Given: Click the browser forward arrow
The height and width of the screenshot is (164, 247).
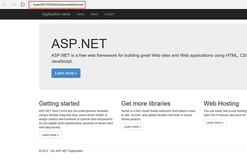Looking at the screenshot, I should tap(14, 5).
